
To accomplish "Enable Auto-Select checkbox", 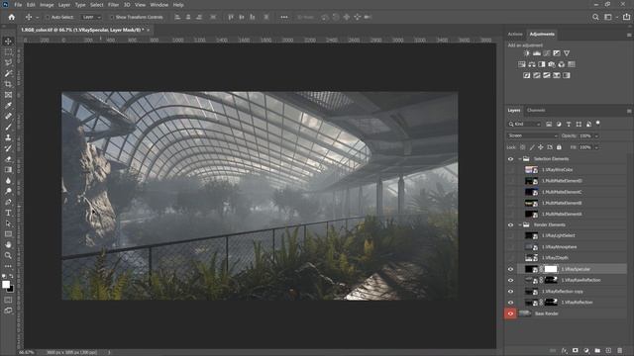I will point(48,18).
